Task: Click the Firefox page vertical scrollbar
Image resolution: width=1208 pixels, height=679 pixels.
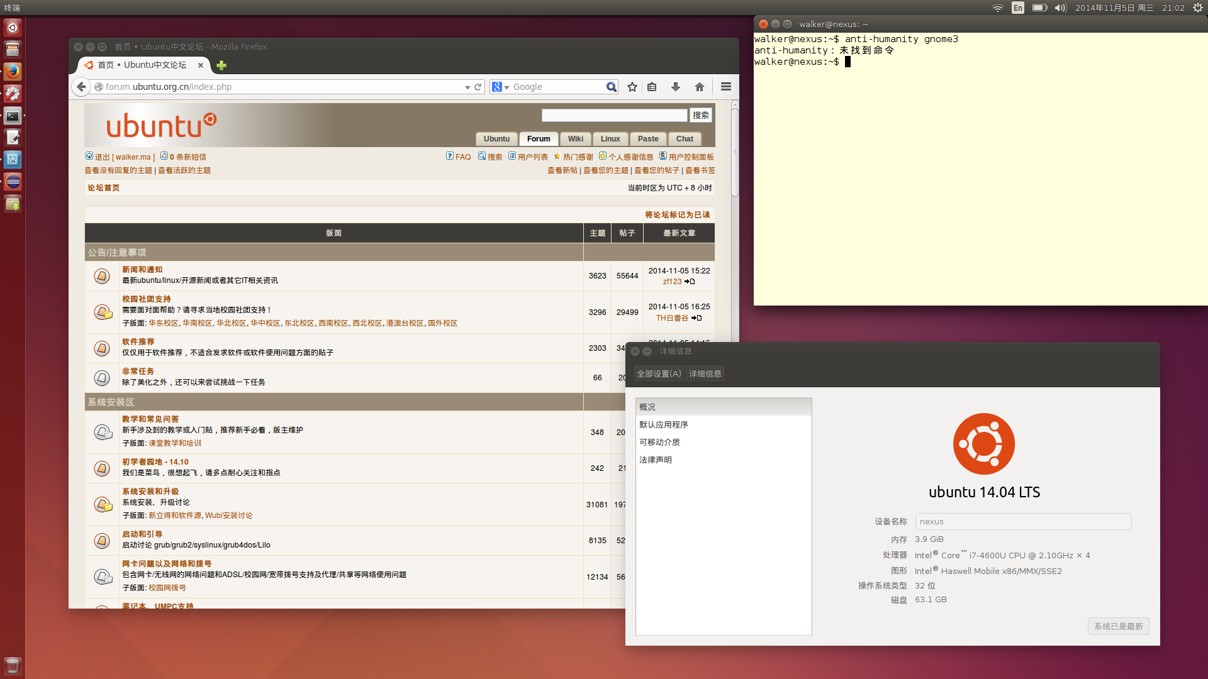Action: tap(735, 153)
